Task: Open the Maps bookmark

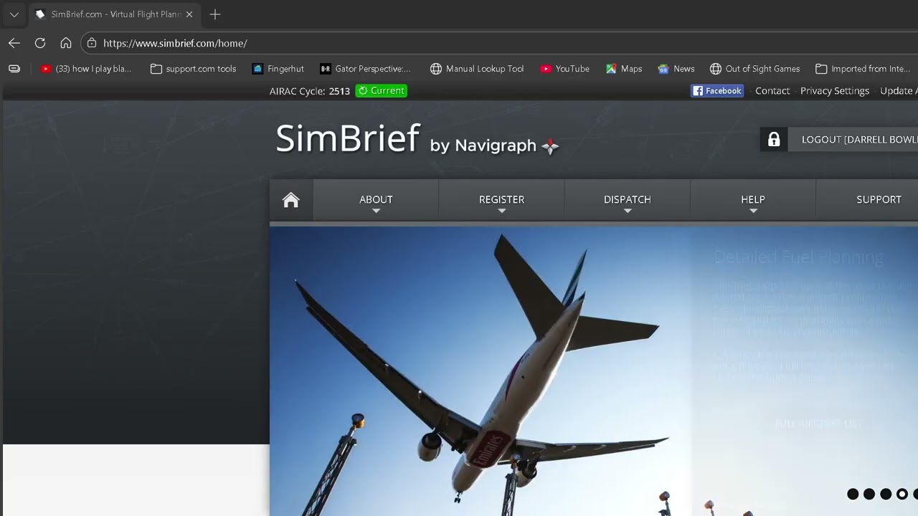Action: [x=623, y=69]
